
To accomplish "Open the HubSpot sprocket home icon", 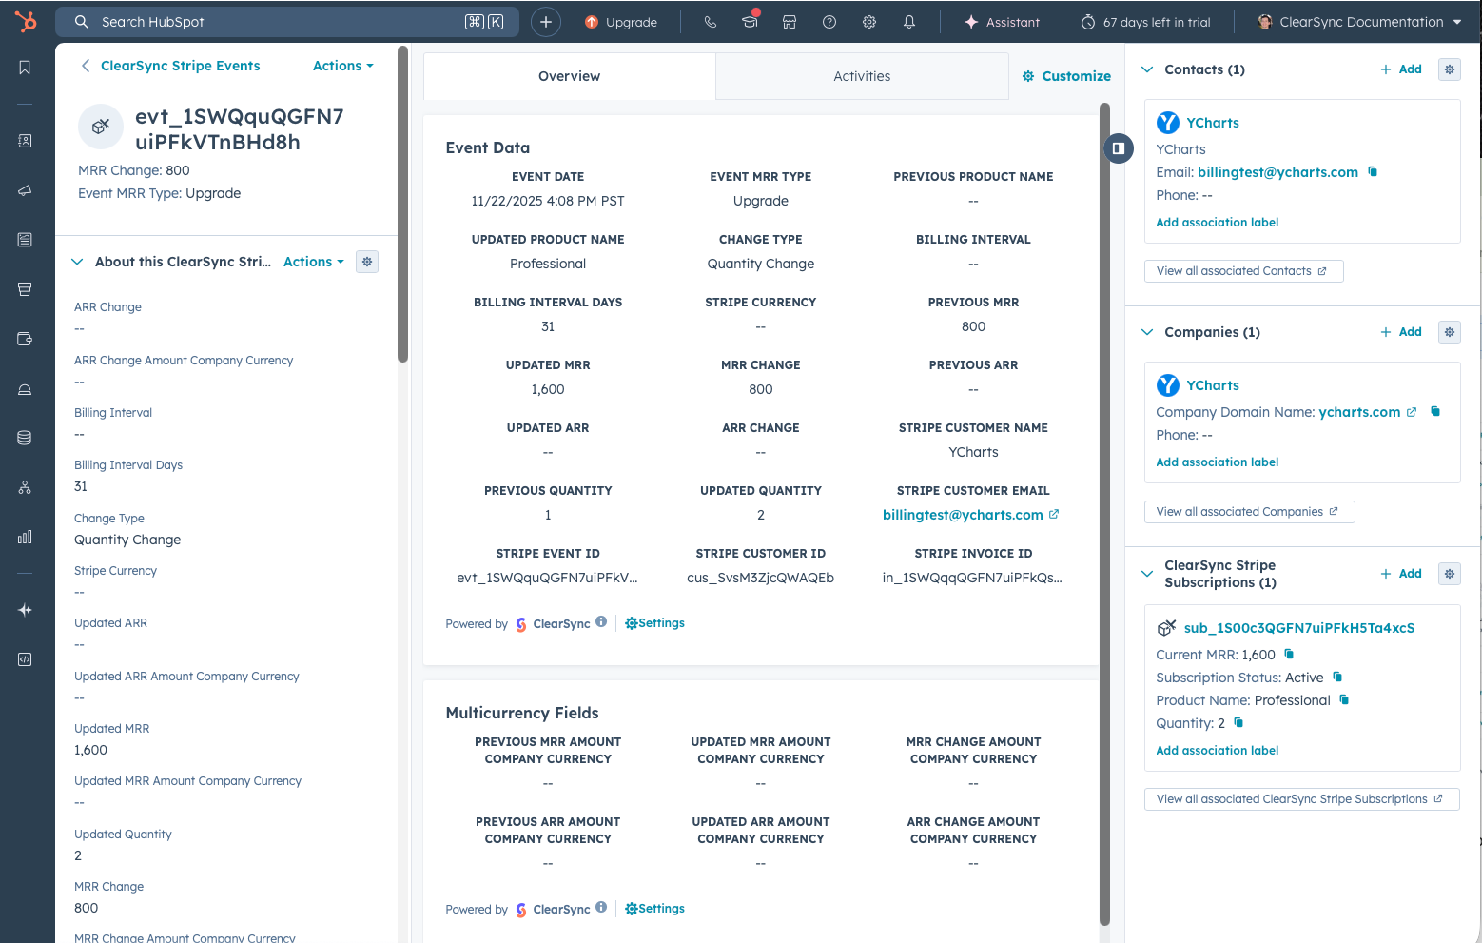I will (26, 21).
